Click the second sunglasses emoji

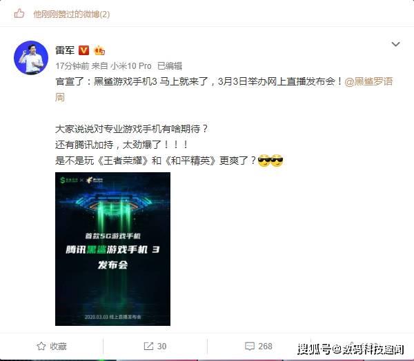277,161
